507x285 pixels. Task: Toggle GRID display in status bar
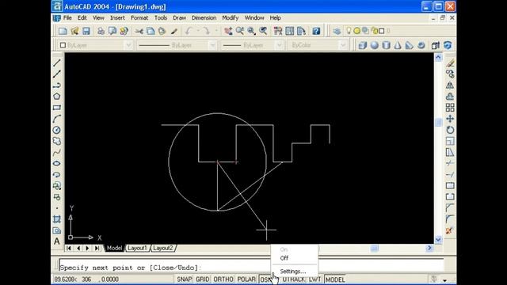[203, 279]
